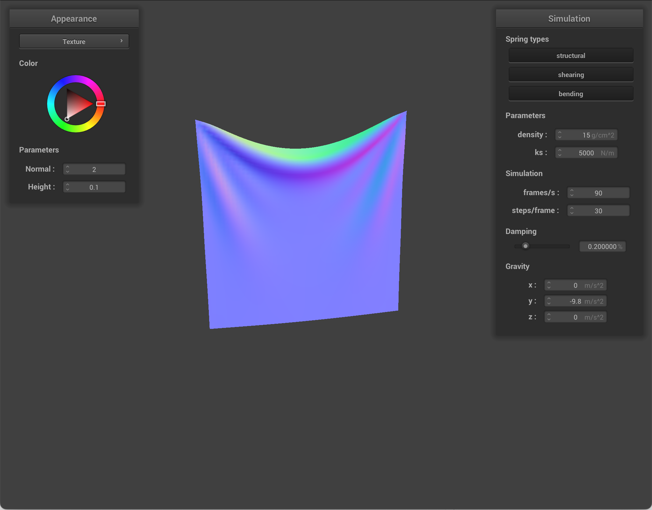The image size is (652, 510).
Task: Click the steps/frame value field
Action: tap(599, 210)
